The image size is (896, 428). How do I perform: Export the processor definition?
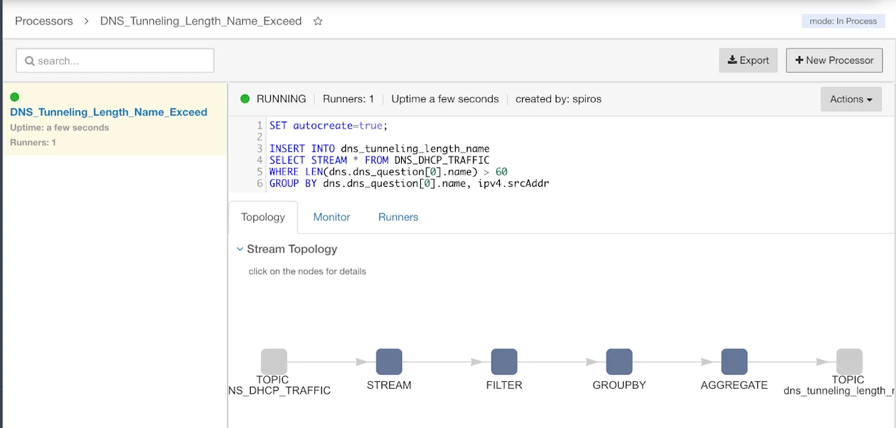click(748, 60)
